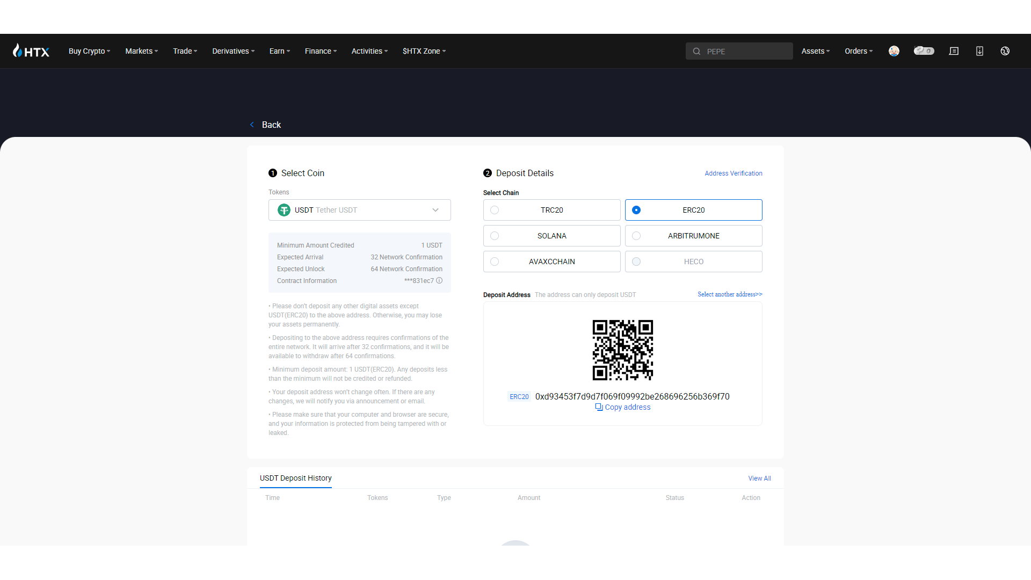Select the SOLANA chain option
This screenshot has height=580, width=1031.
coord(552,236)
